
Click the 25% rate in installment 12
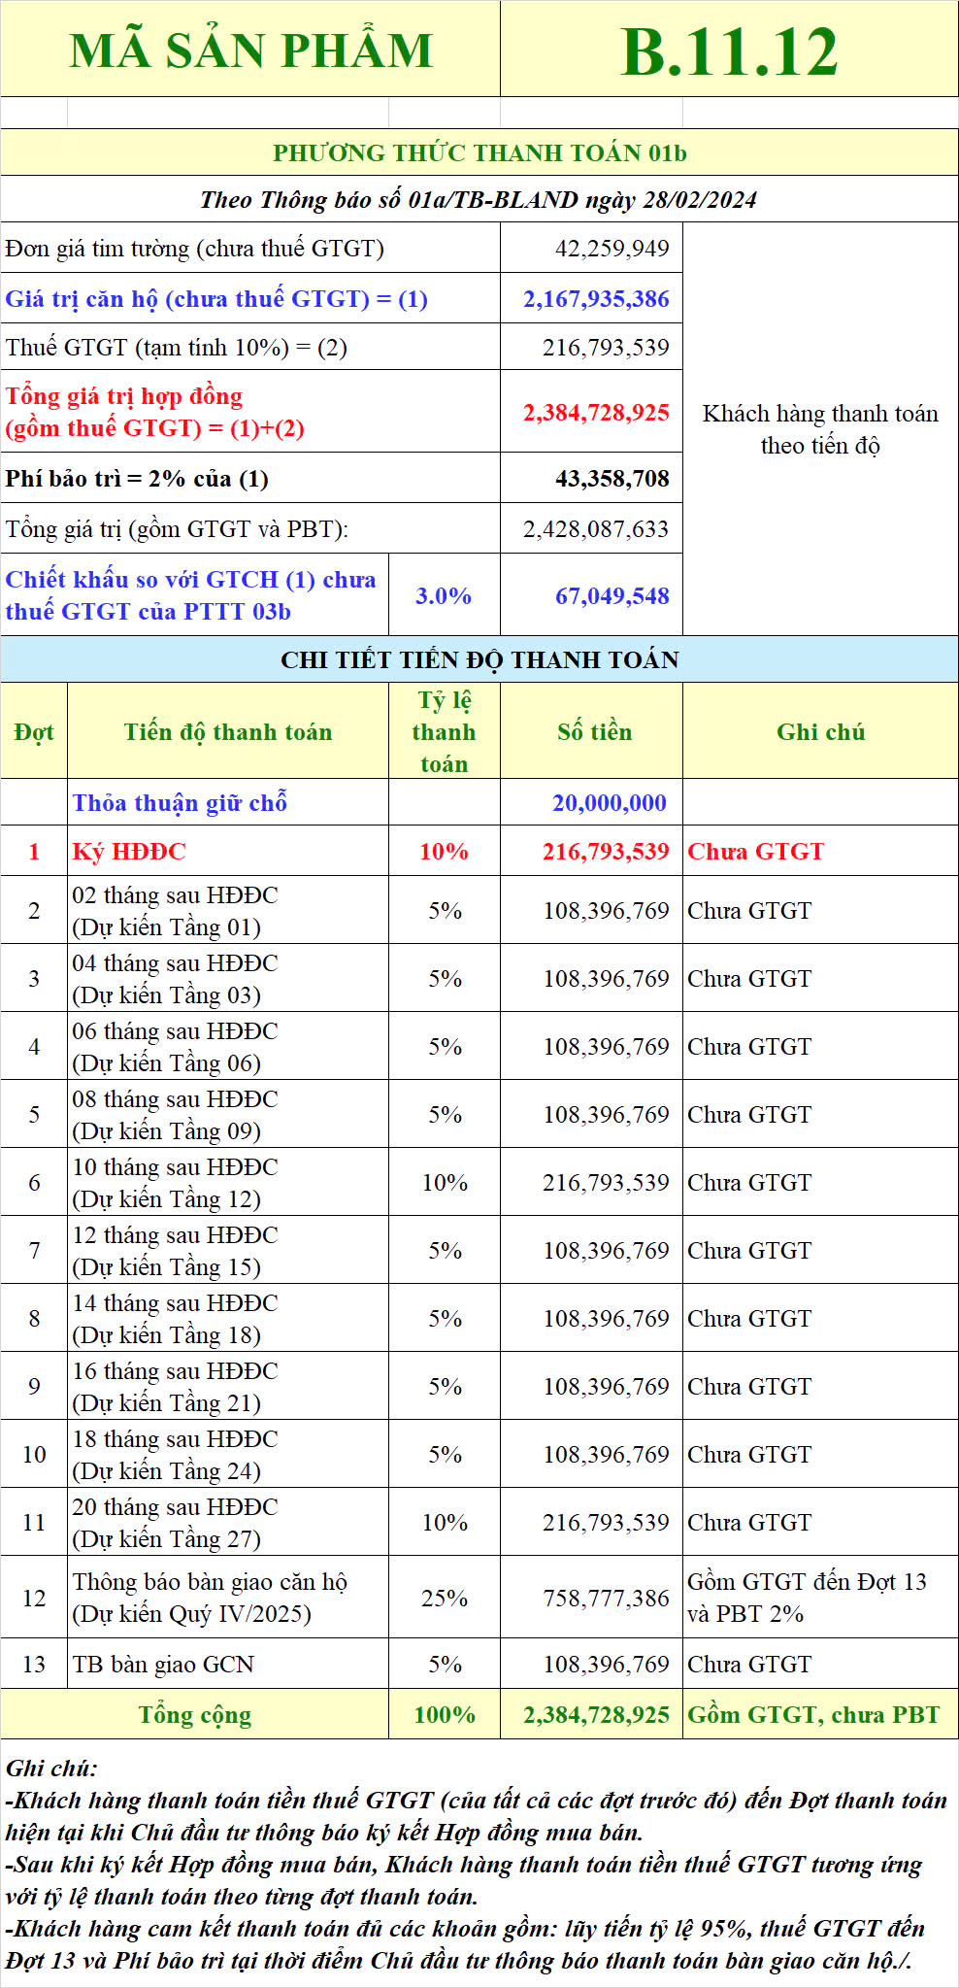[444, 1598]
